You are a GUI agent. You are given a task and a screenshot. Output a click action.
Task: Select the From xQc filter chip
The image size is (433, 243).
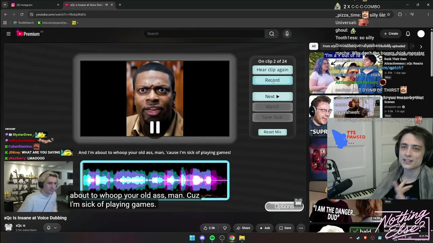click(329, 46)
